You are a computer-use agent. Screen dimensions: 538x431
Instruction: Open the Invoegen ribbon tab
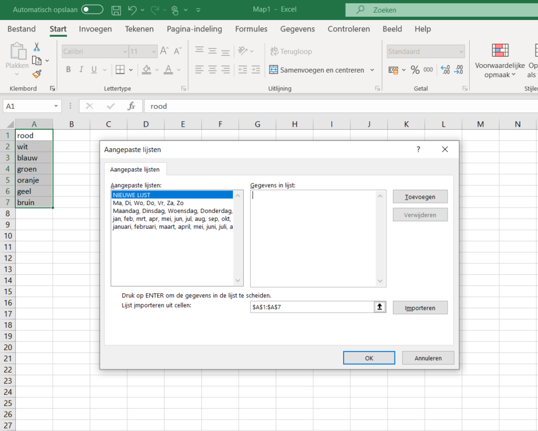[x=95, y=29]
